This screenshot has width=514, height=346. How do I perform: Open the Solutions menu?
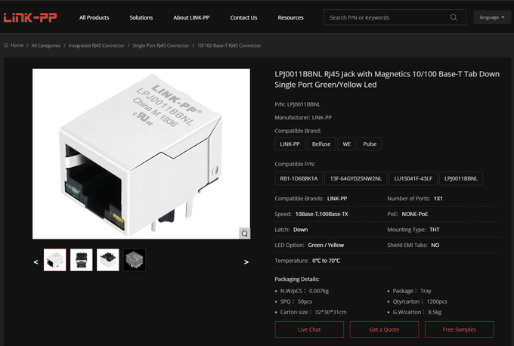141,17
